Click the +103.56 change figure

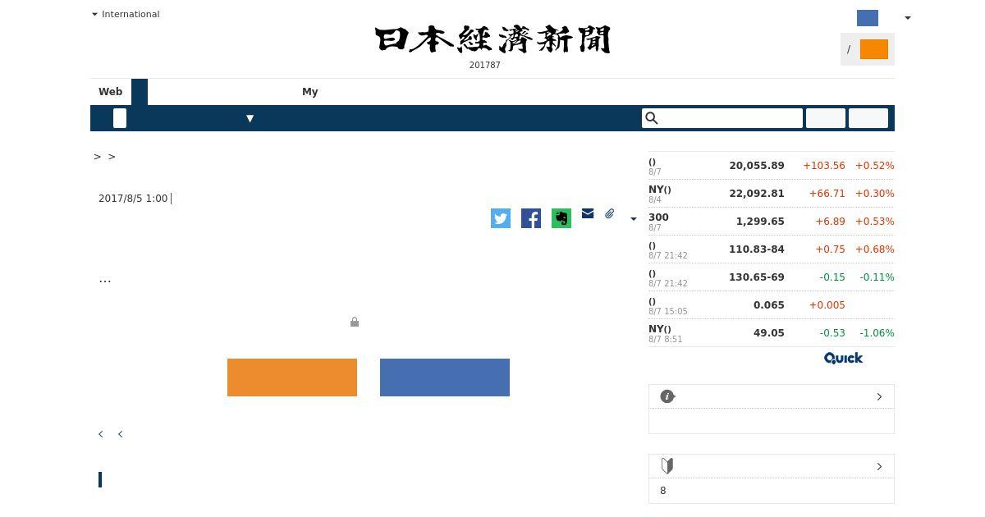click(x=824, y=166)
